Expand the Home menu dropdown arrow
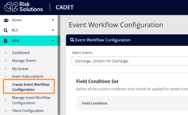This screenshot has width=188, height=115. [53, 20]
